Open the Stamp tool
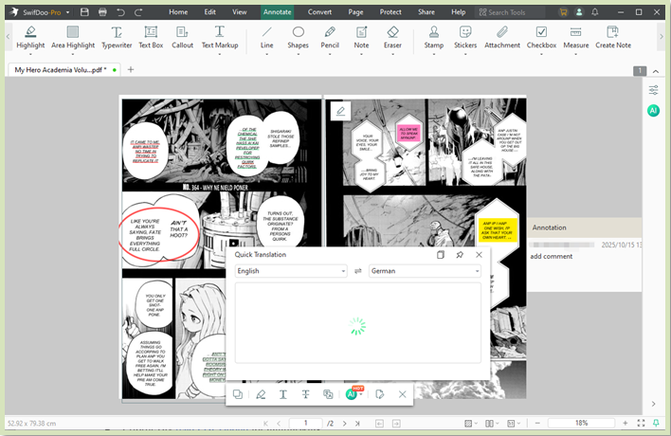 tap(433, 37)
